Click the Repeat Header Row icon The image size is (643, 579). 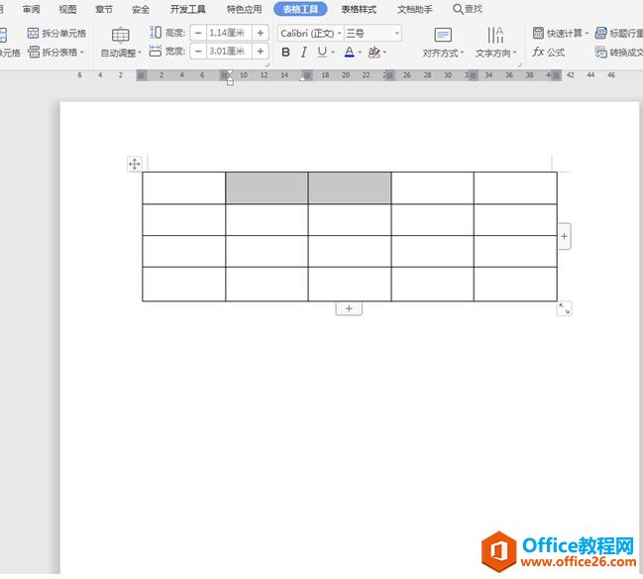pyautogui.click(x=600, y=34)
